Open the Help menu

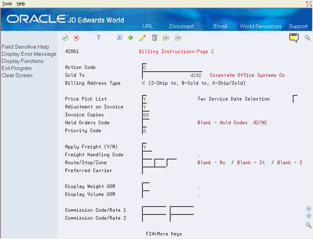[21, 4]
